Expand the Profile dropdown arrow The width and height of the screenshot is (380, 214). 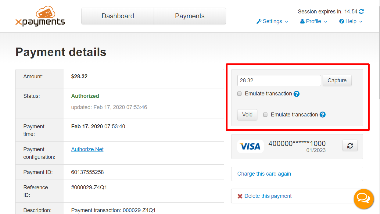point(325,22)
